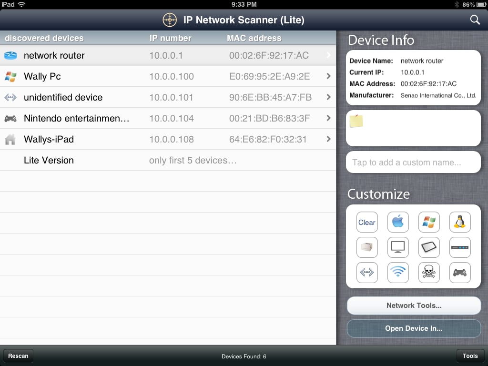
Task: Tap the Bluetooth icon in status bar
Action: (x=457, y=4)
